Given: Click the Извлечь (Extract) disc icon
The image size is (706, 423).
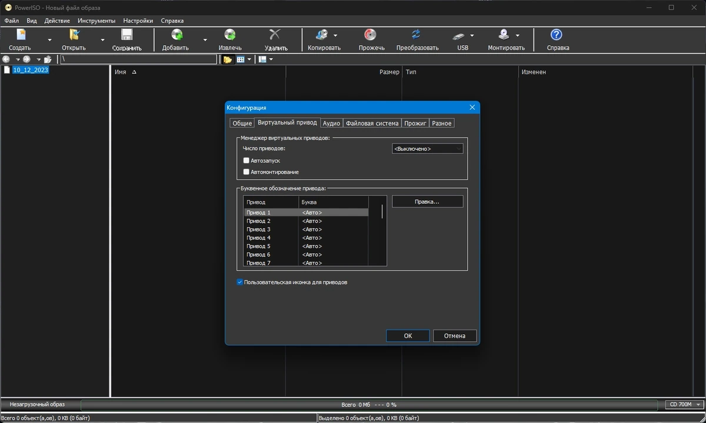Looking at the screenshot, I should point(230,35).
